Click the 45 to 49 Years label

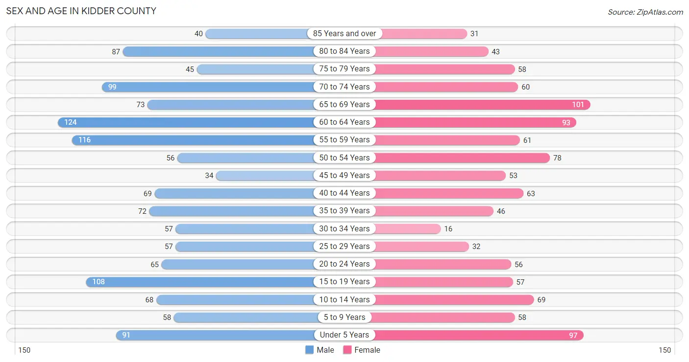344,175
